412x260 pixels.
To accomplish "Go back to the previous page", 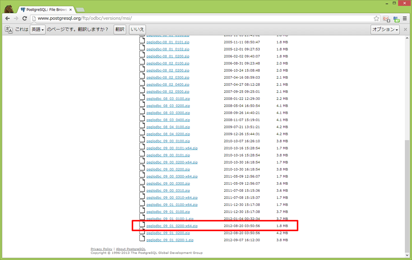I will (x=7, y=18).
